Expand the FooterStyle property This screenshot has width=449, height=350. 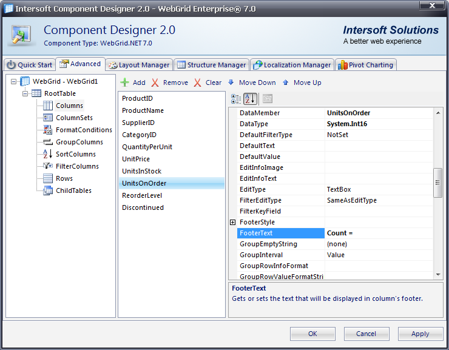(232, 223)
